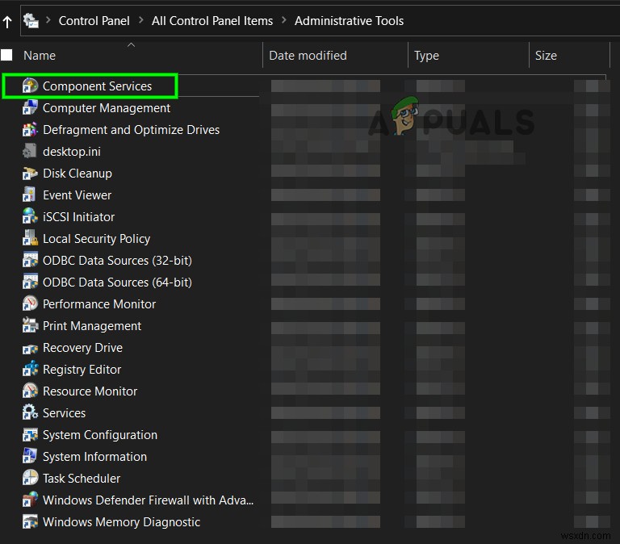The image size is (620, 544).
Task: Navigate to All Control Panel Items breadcrumb
Action: (212, 20)
